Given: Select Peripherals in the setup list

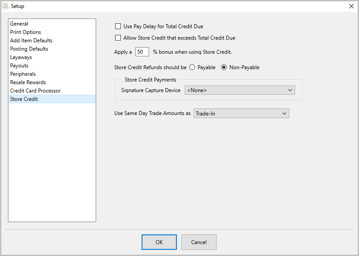Looking at the screenshot, I should pyautogui.click(x=52, y=74).
